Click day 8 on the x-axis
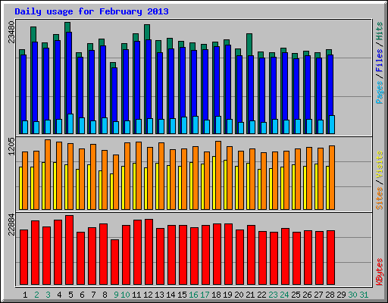This screenshot has height=303, width=388. click(x=105, y=295)
